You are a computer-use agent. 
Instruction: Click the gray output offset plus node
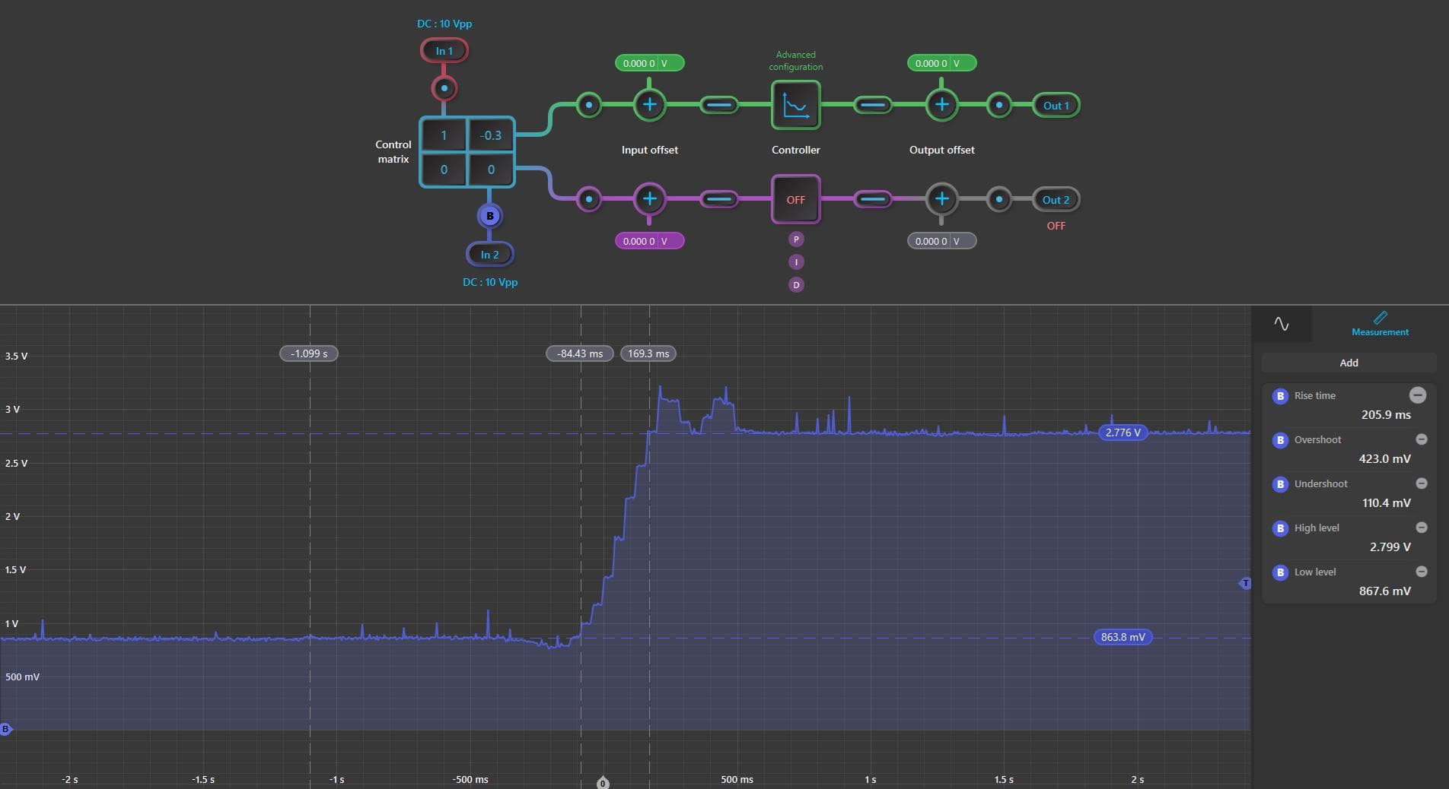coord(941,199)
